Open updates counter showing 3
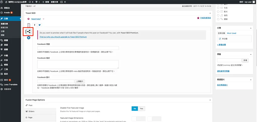The image size is (257, 122). pos(31,2)
